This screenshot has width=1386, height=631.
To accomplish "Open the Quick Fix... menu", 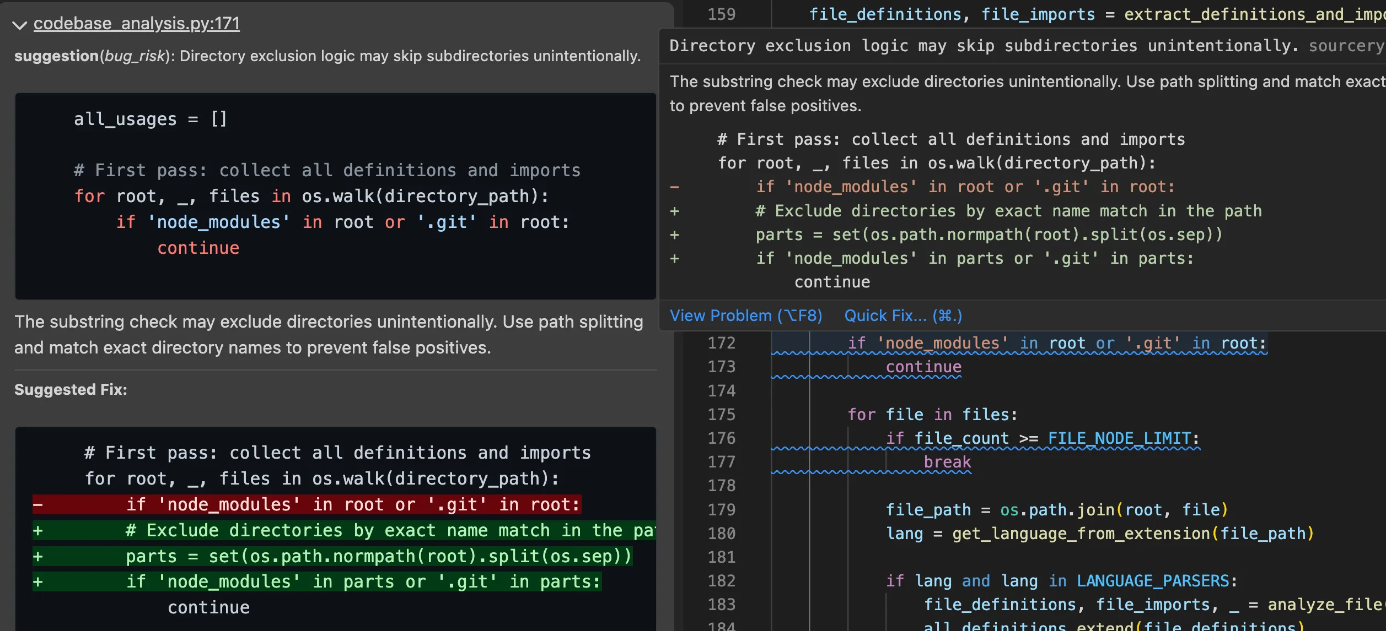I will [x=902, y=315].
